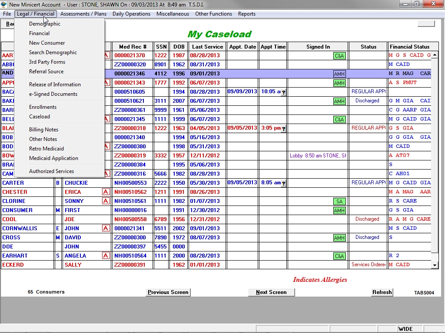
Task: Open the Reports menu
Action: pyautogui.click(x=247, y=14)
